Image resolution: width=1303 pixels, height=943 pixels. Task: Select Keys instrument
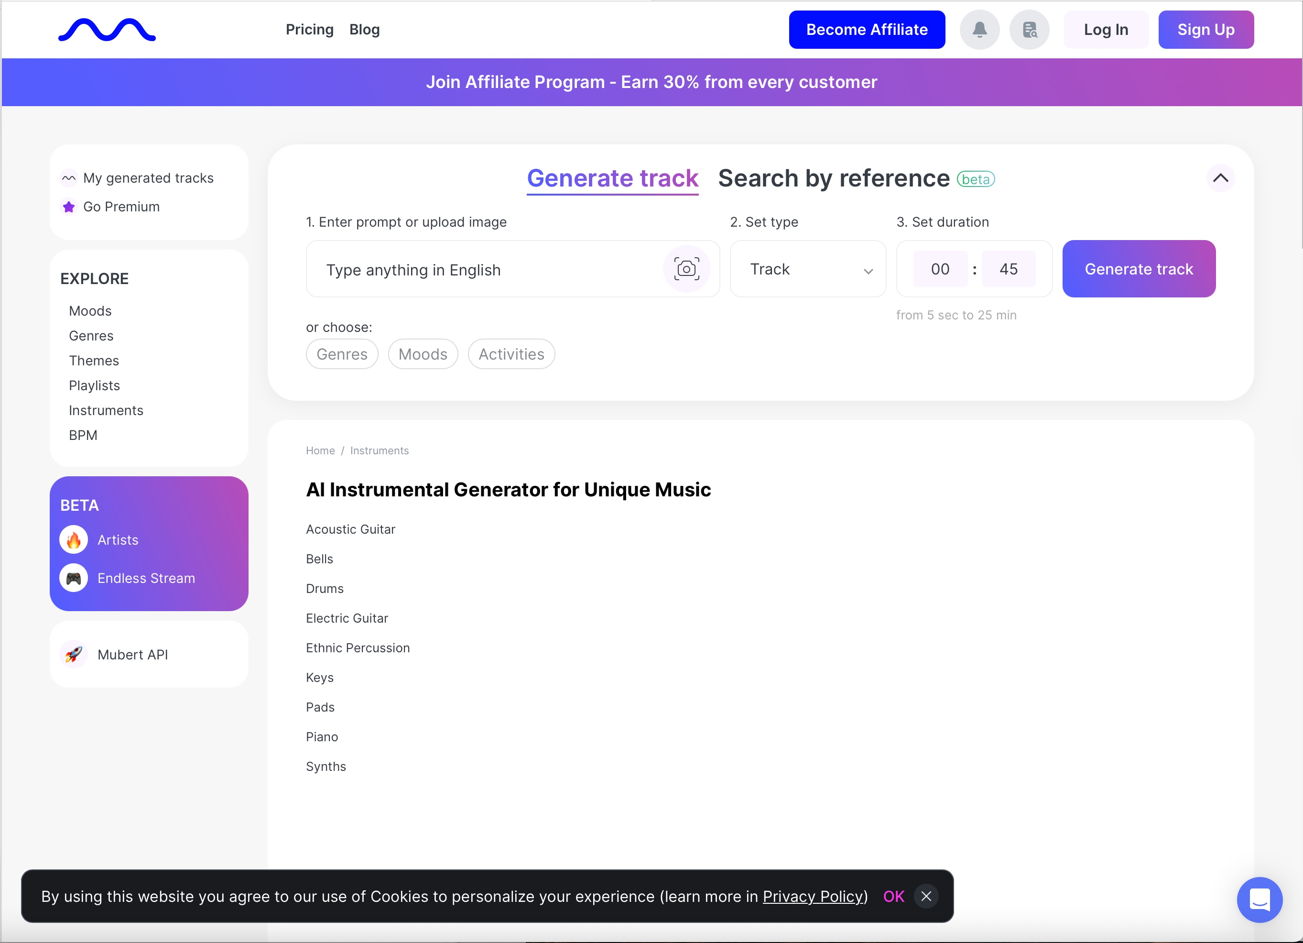click(320, 678)
